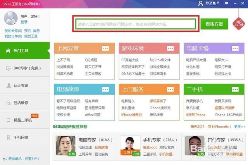The height and width of the screenshot is (165, 248).
Task: Click the 电脑专家 expert photo
Action: coord(66,146)
